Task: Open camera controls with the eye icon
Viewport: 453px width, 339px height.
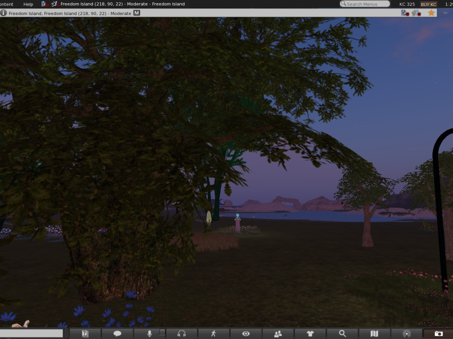Action: (246, 333)
